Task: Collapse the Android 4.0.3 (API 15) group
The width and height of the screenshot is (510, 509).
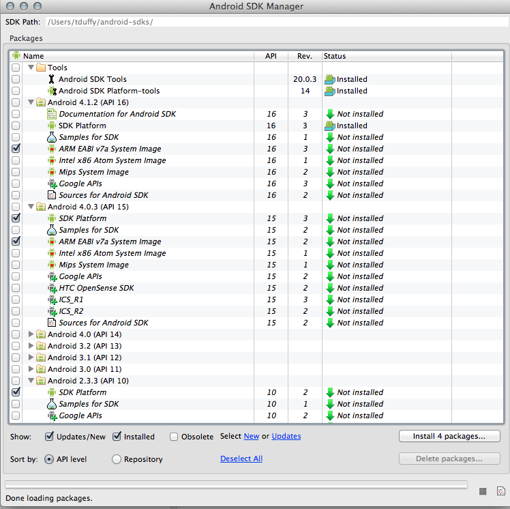Action: pyautogui.click(x=31, y=207)
